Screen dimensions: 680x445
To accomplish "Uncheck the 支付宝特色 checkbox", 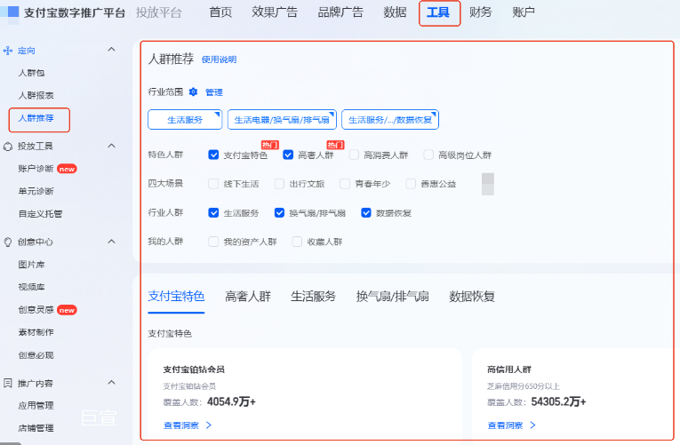I will coord(213,155).
